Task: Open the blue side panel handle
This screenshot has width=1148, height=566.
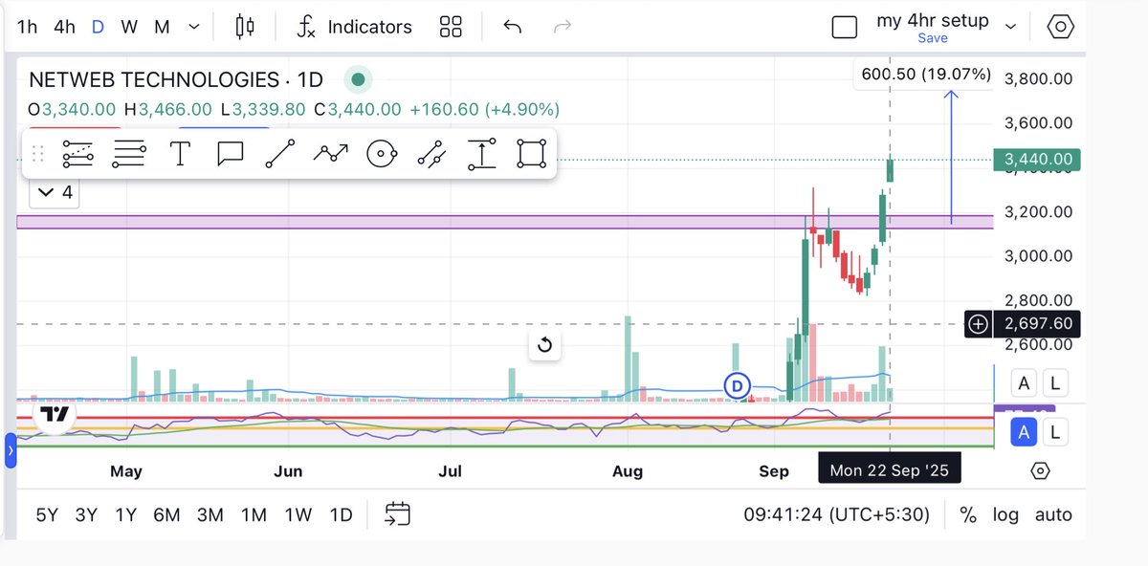Action: pos(11,449)
